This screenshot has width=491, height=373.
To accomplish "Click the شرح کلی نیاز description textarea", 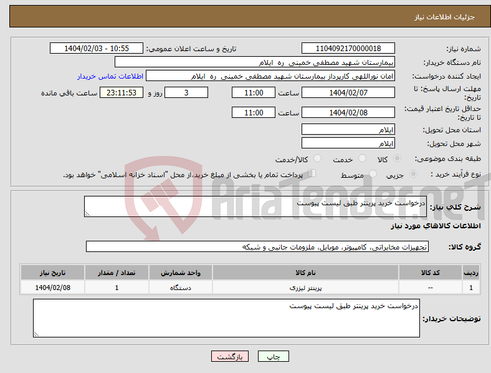I will tap(255, 206).
